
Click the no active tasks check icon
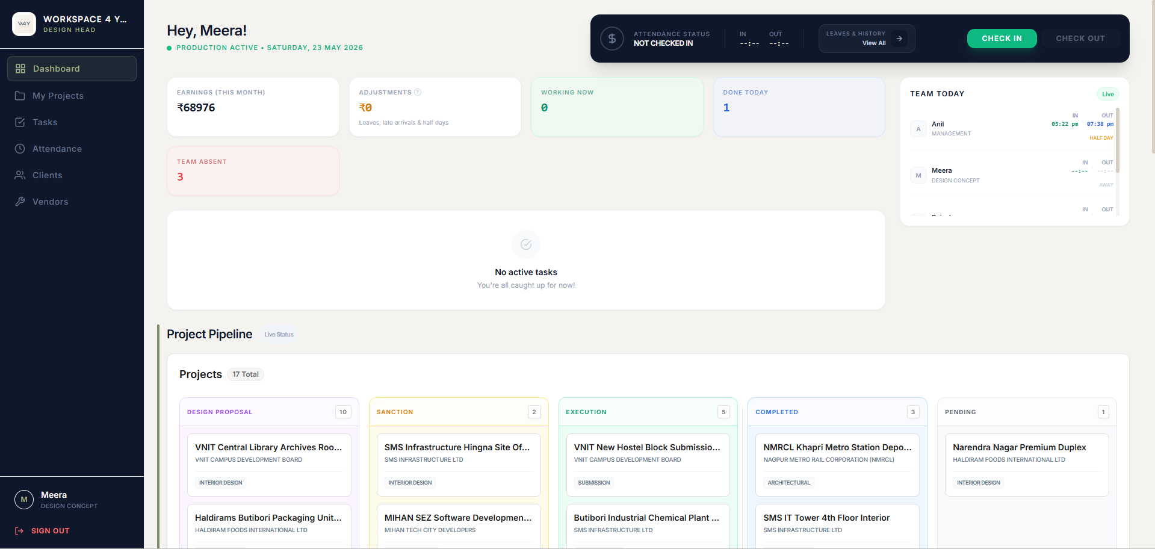tap(526, 244)
